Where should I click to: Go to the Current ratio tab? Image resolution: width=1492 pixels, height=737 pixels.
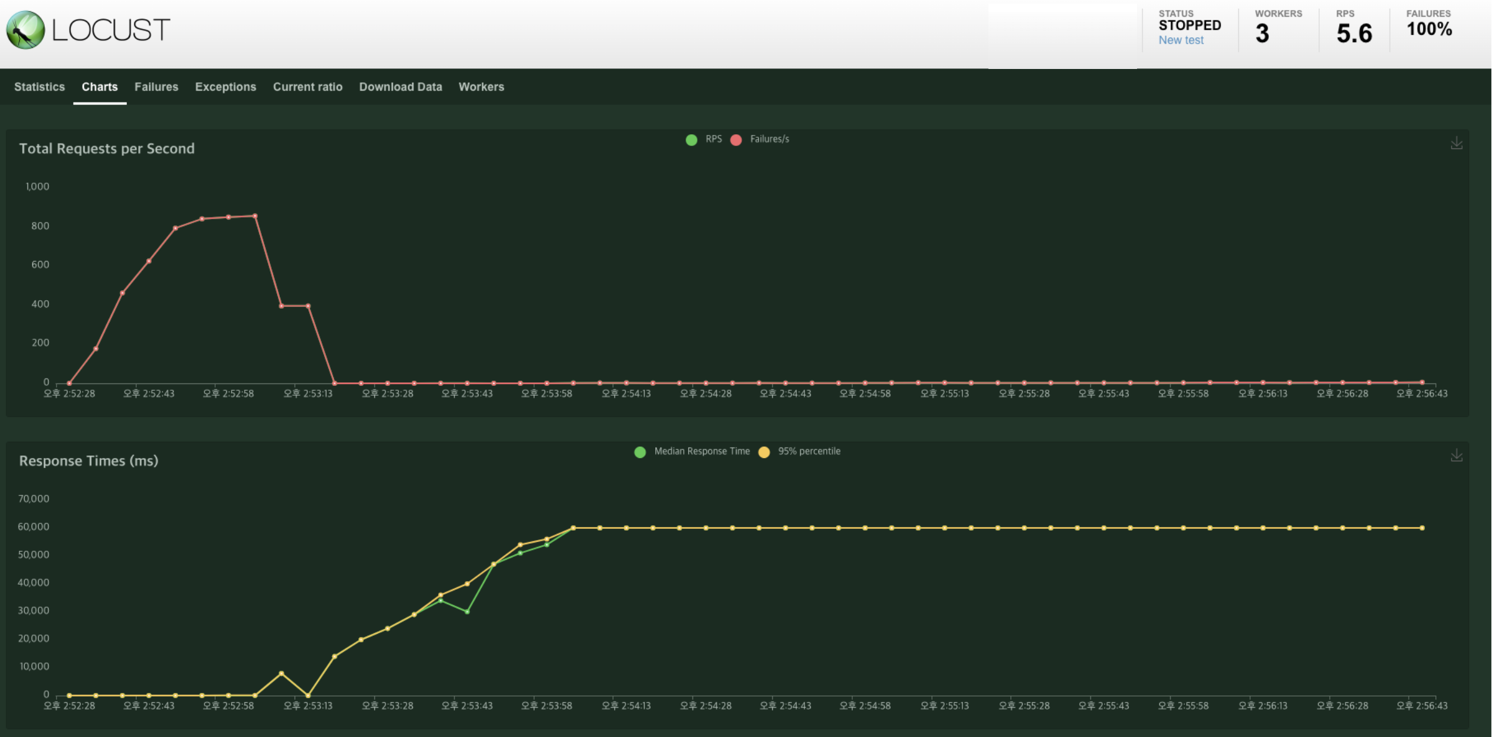click(307, 87)
